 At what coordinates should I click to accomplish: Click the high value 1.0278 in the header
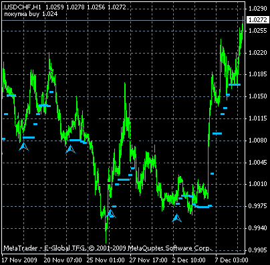(76, 7)
